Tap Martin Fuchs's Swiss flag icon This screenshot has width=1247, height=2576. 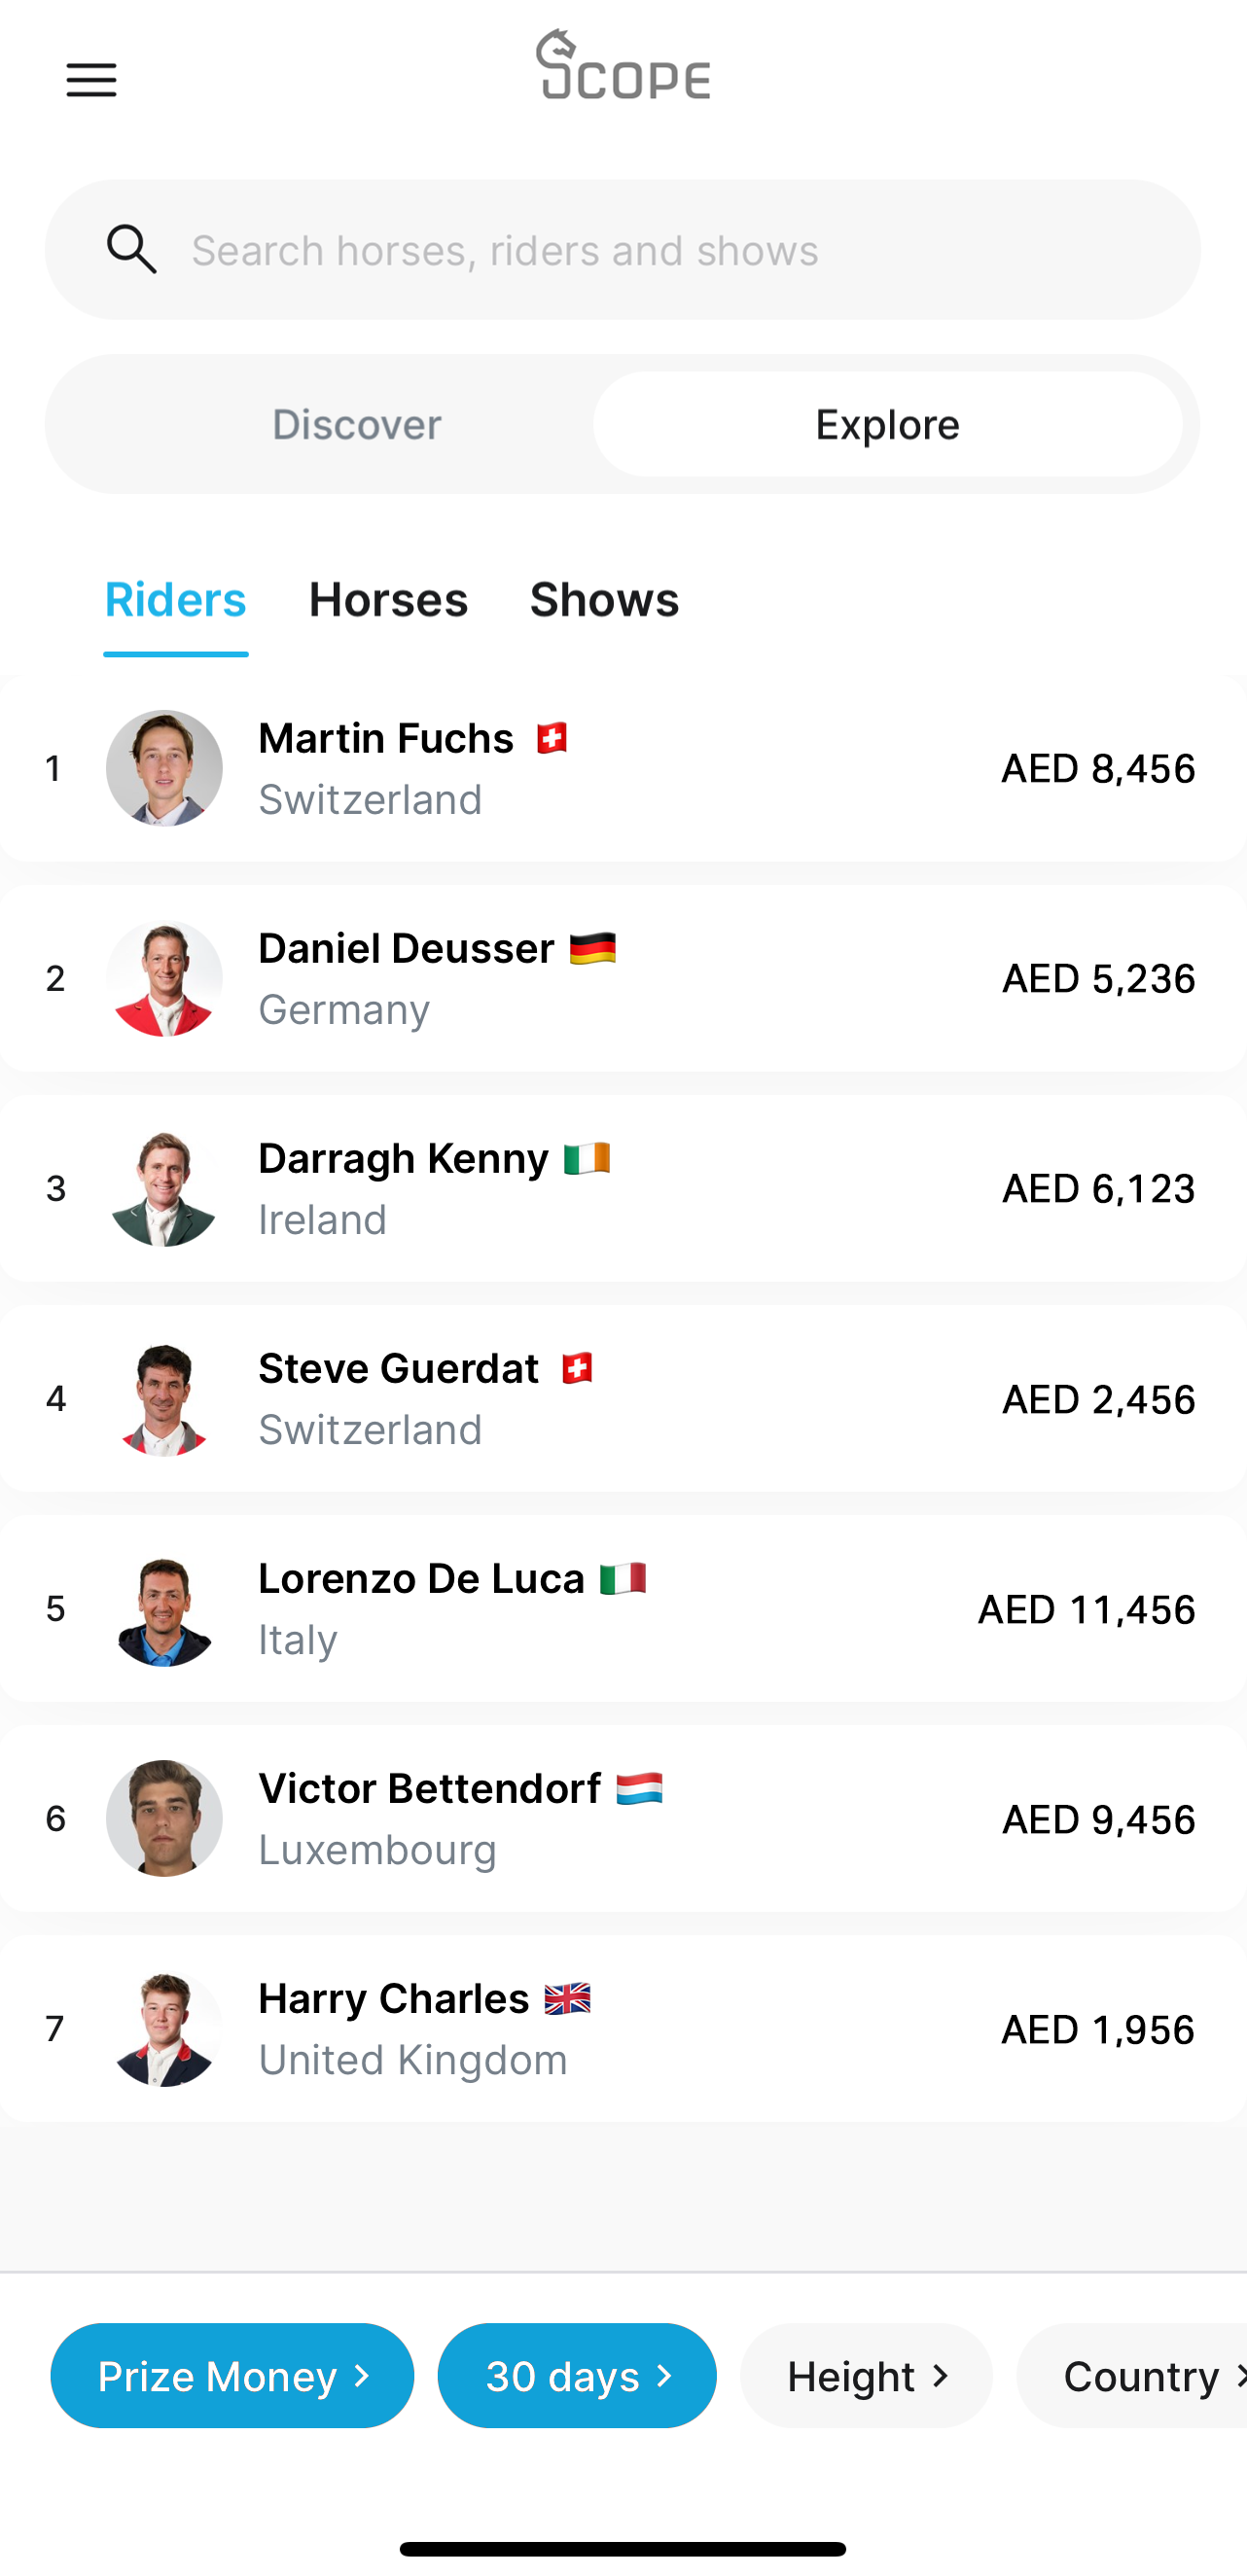tap(551, 738)
